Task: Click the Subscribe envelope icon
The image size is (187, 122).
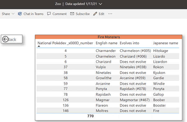Action: (72, 14)
